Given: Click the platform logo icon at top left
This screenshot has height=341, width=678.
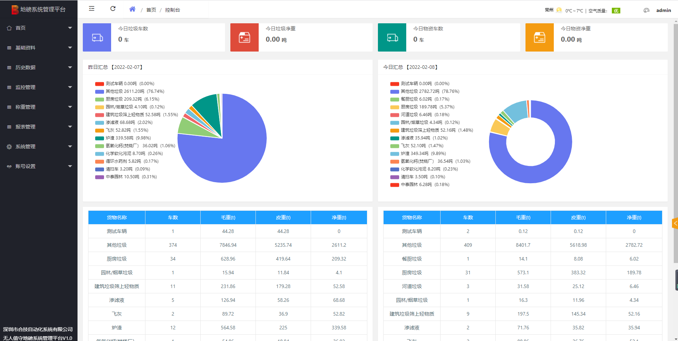Looking at the screenshot, I should coord(15,10).
